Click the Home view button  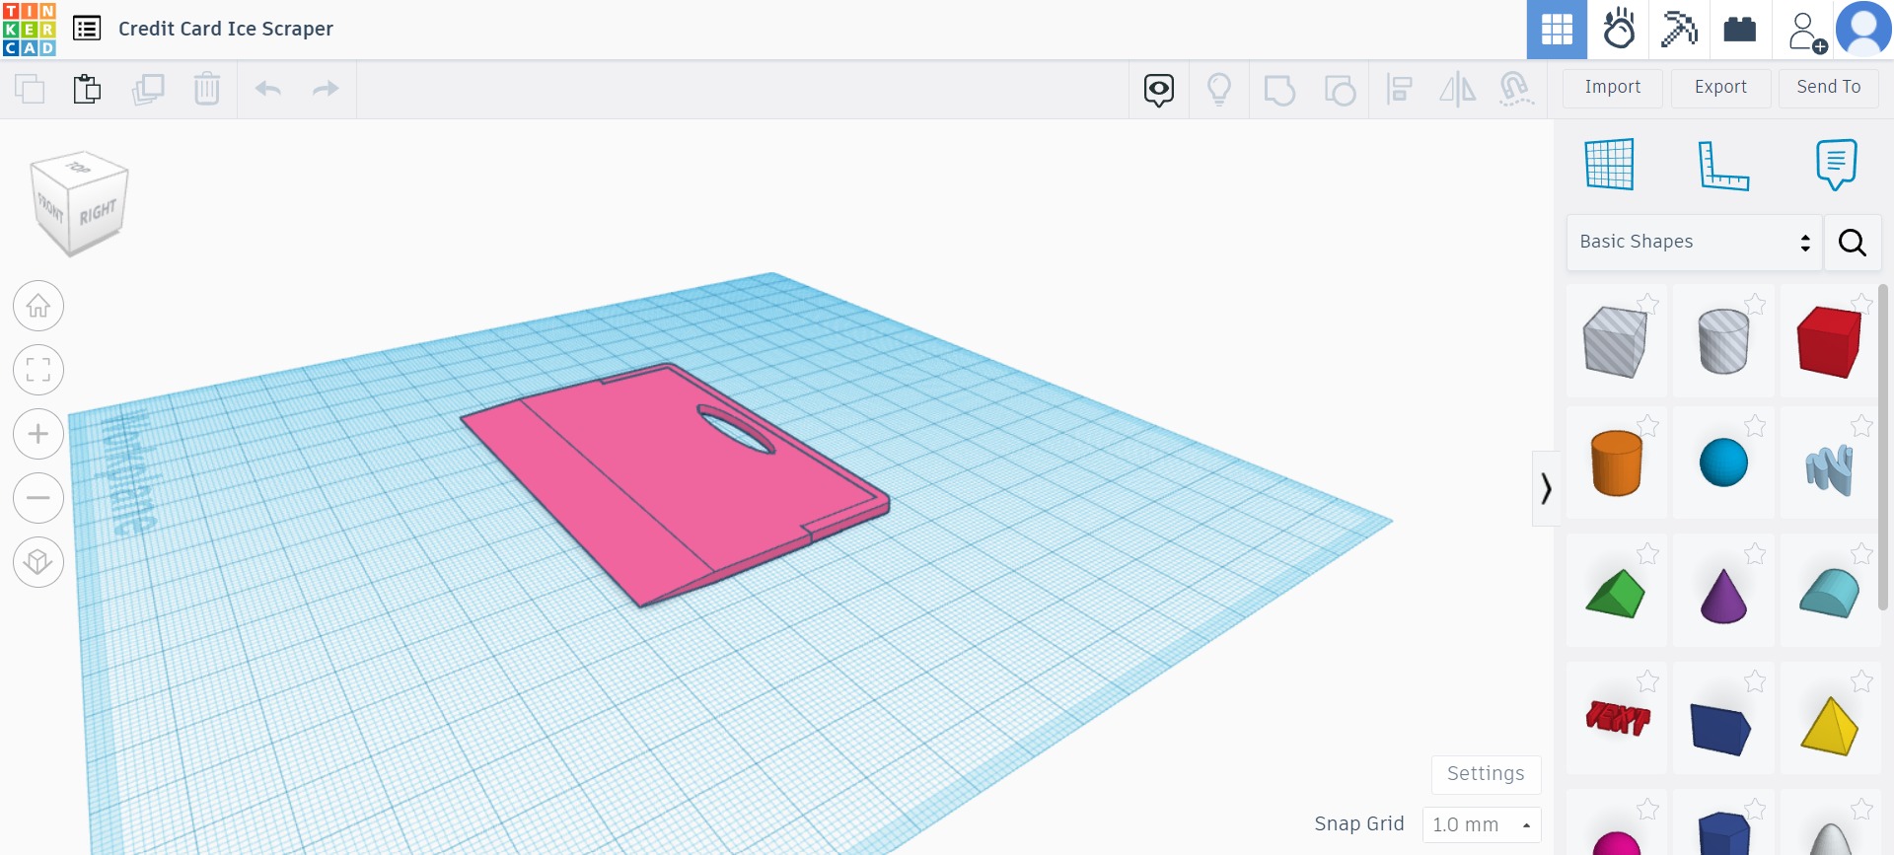[x=38, y=306]
